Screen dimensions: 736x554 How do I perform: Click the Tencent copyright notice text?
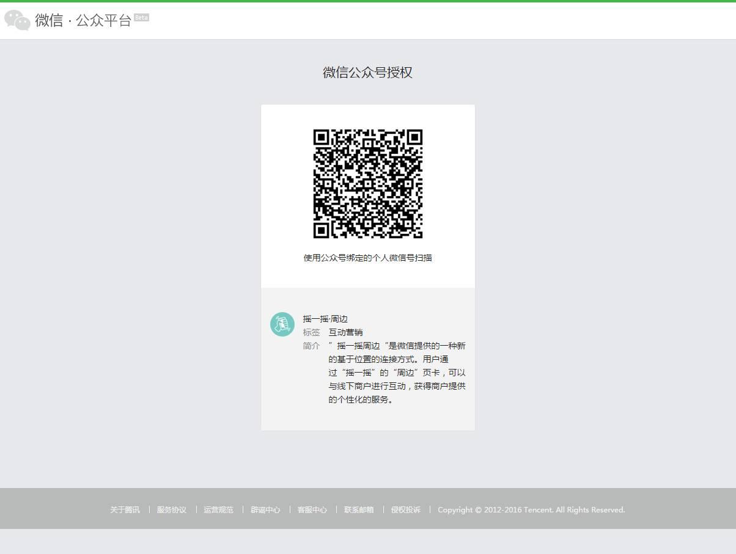531,509
